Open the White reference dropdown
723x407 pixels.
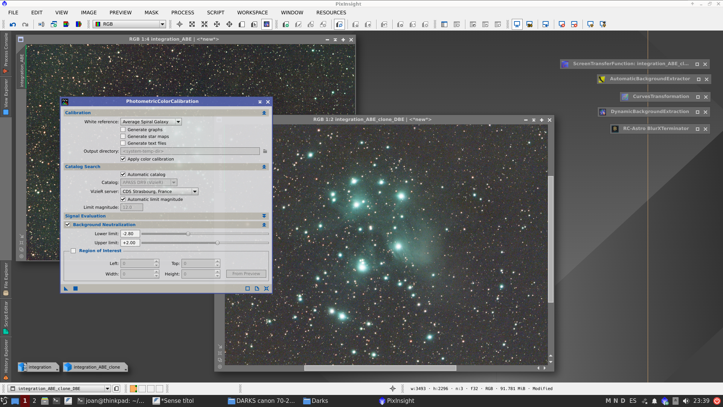[x=178, y=121]
